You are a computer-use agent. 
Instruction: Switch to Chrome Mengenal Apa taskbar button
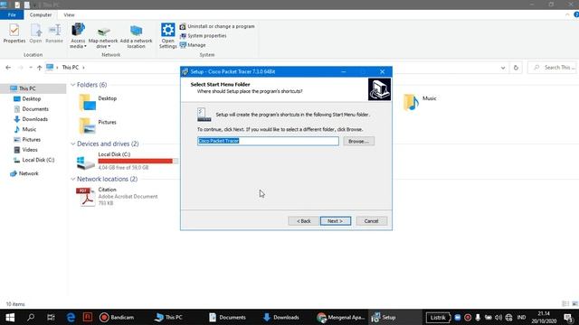point(340,317)
